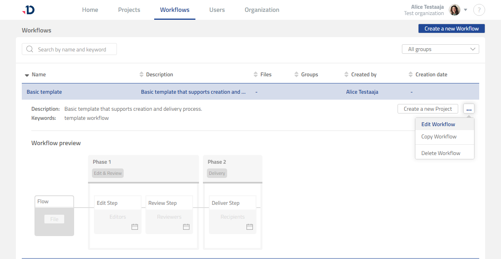Open the All groups dropdown
Viewport: 501px width, 259px height.
click(x=440, y=49)
